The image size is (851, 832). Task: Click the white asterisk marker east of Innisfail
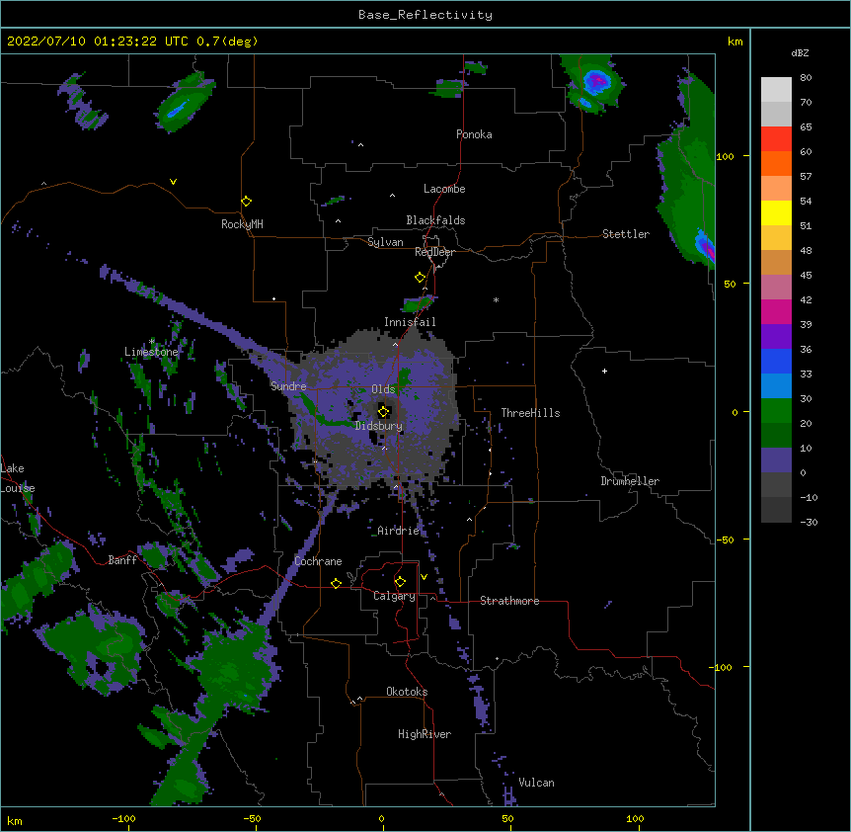[496, 299]
